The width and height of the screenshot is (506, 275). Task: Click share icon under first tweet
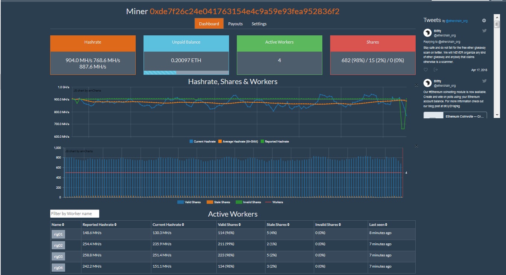pos(435,70)
